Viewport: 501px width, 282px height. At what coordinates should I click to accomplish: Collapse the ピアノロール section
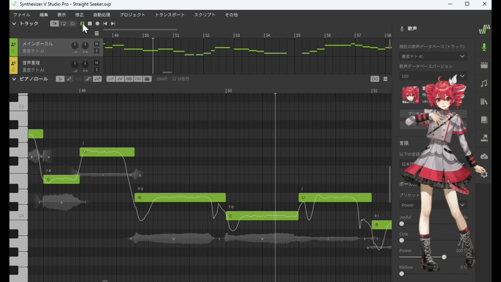[x=14, y=79]
